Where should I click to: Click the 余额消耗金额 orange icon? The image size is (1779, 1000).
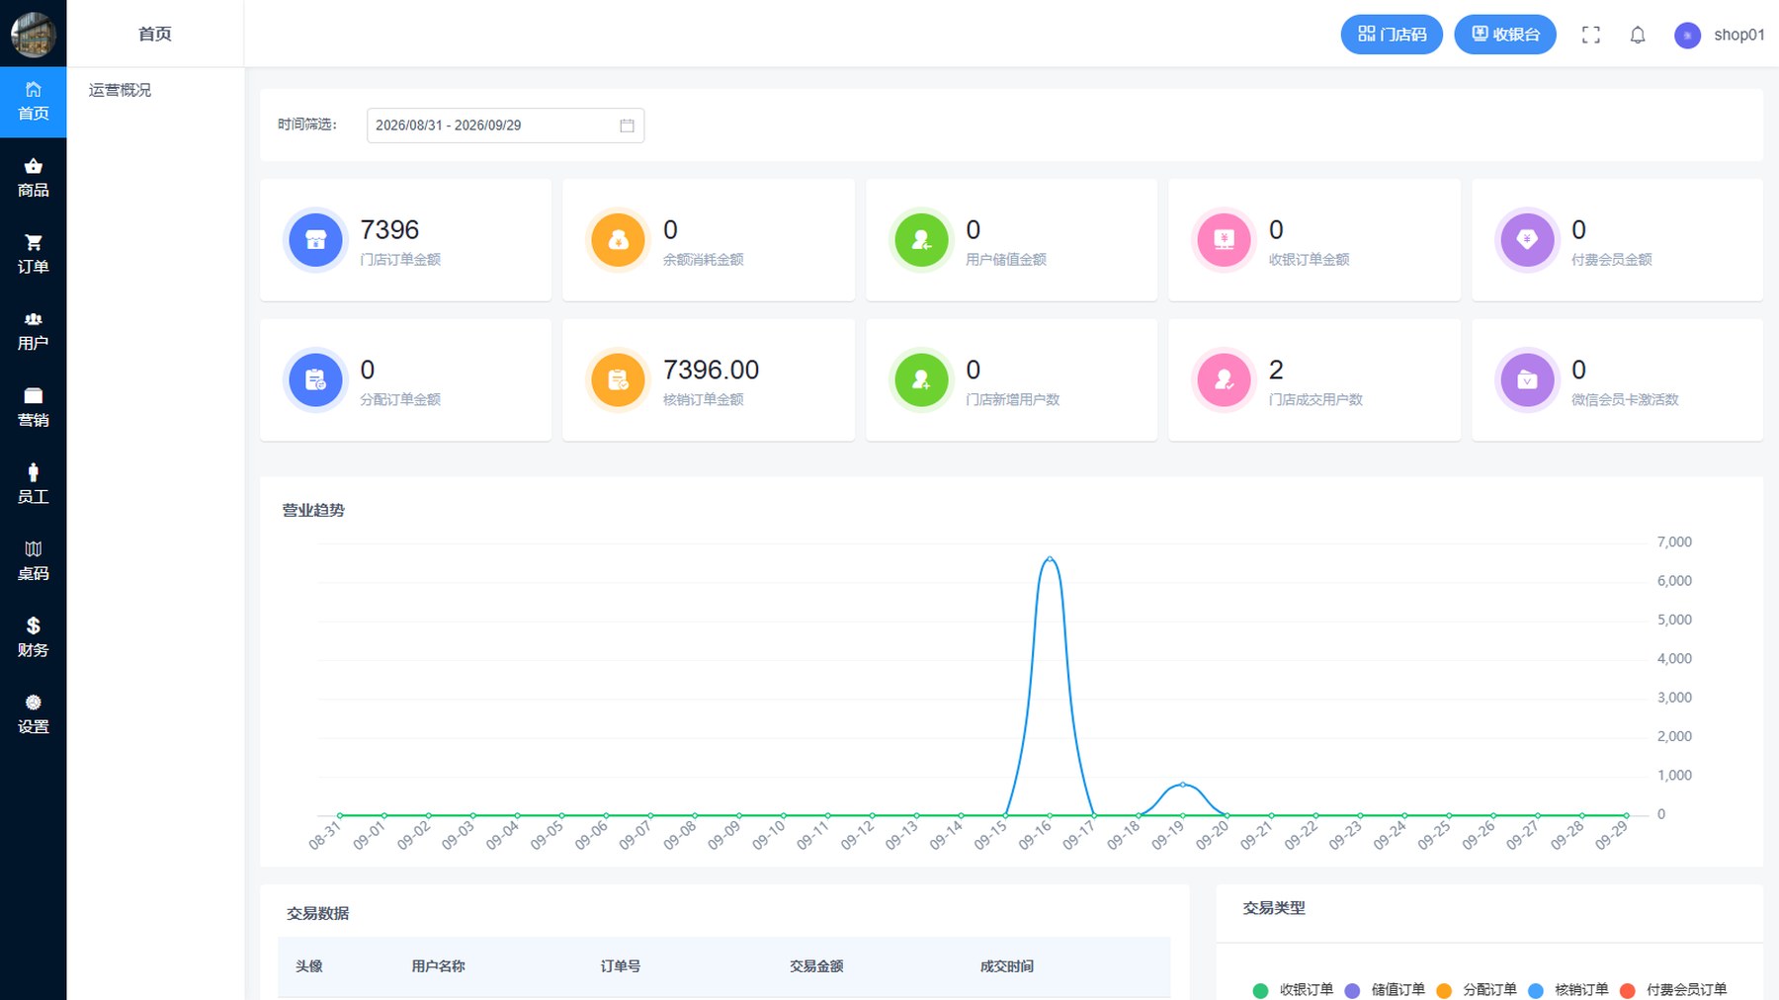[618, 240]
